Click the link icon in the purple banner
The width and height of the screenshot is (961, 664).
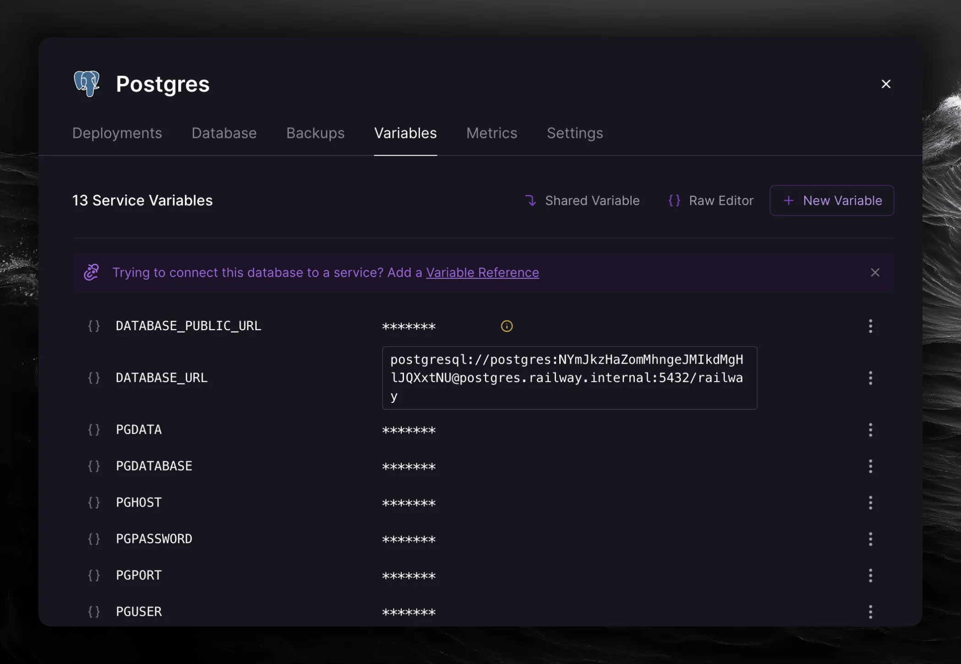click(92, 272)
